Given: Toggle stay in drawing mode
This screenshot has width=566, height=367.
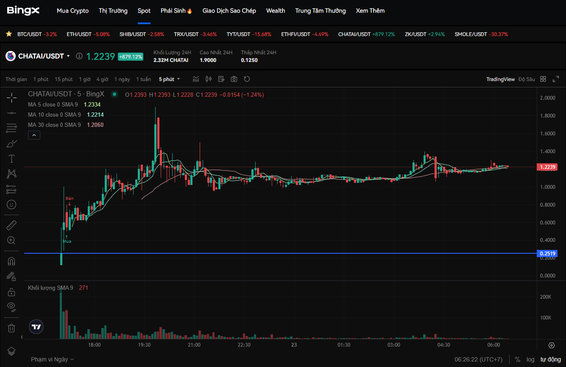Looking at the screenshot, I should coord(11,277).
